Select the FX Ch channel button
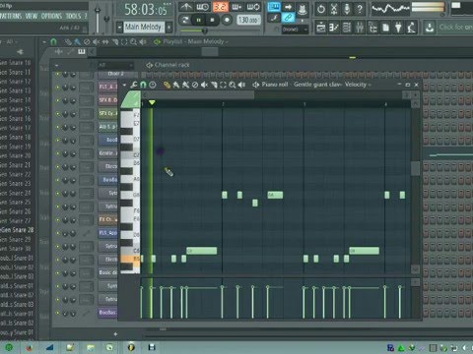Viewport: 473px width, 354px height. pyautogui.click(x=107, y=219)
